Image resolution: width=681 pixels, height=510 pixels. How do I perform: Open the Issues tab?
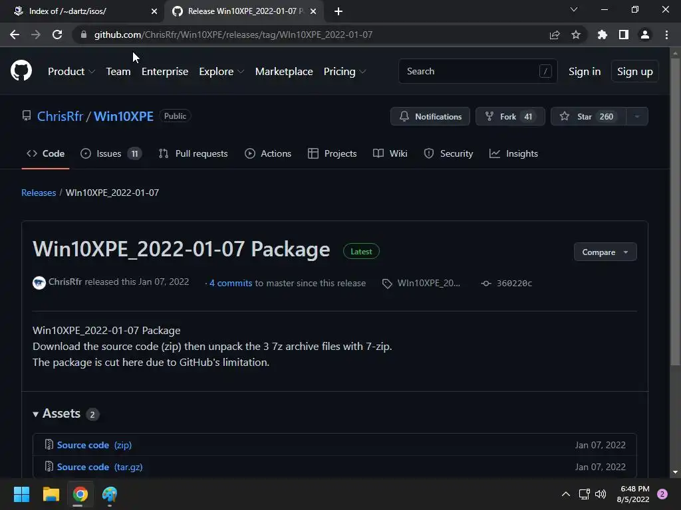click(111, 153)
